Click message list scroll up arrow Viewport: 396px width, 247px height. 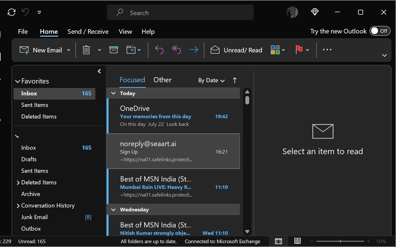tap(247, 92)
